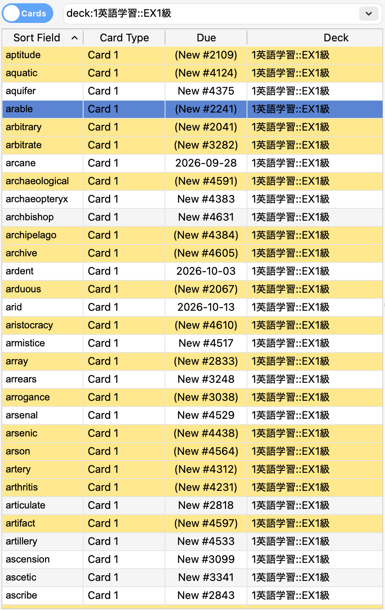Viewport: 385px width, 610px height.
Task: Select the 'aquatic' row
Action: tap(192, 73)
